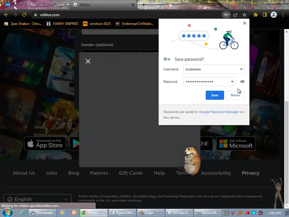
Task: Click Download on the App Store badge
Action: (x=45, y=144)
